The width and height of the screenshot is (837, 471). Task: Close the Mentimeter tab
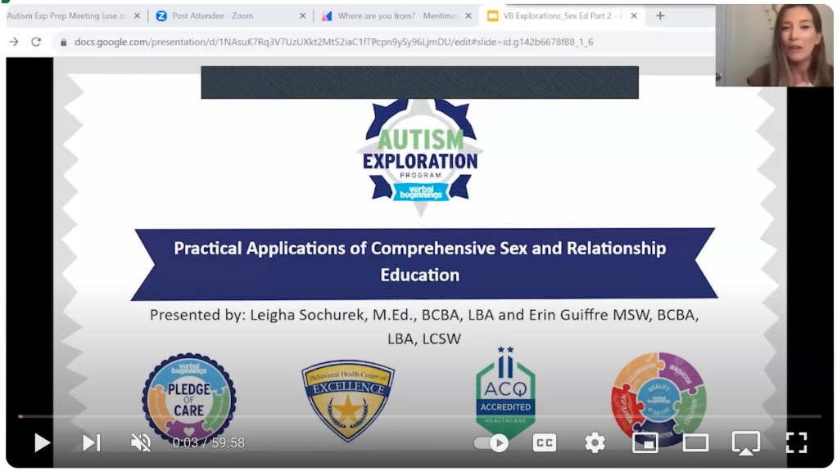[468, 16]
